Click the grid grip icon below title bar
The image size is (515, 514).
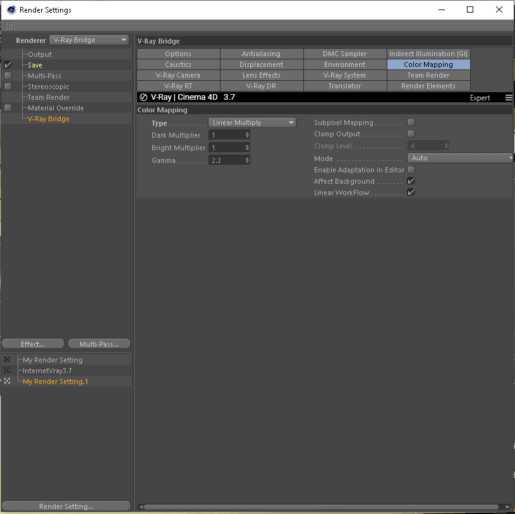pyautogui.click(x=8, y=25)
